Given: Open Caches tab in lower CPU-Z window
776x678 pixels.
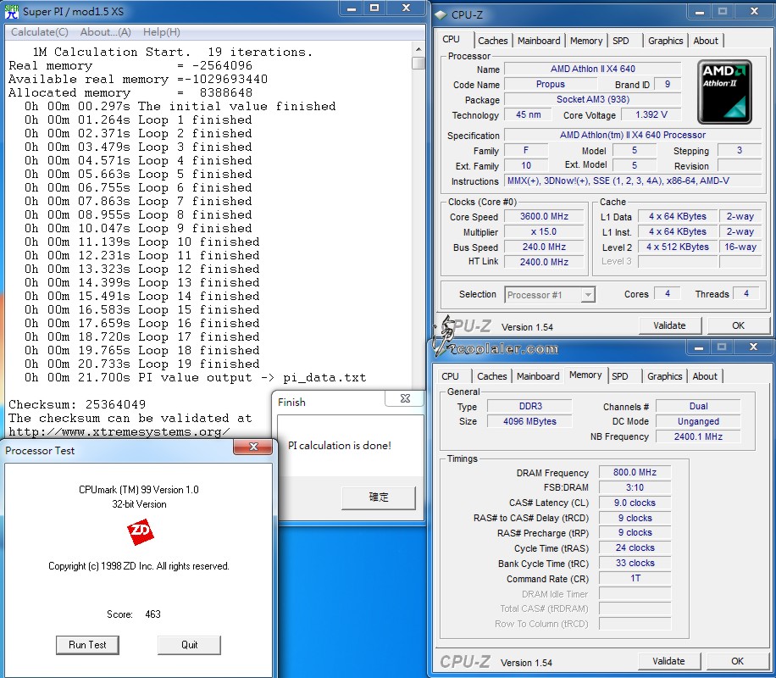Looking at the screenshot, I should tap(491, 376).
